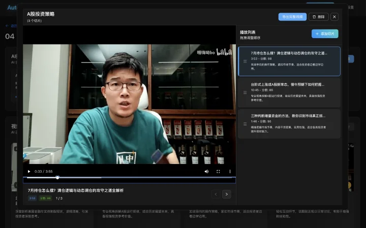This screenshot has height=228, width=366.
Task: Open video player more options menu
Action: (x=230, y=171)
